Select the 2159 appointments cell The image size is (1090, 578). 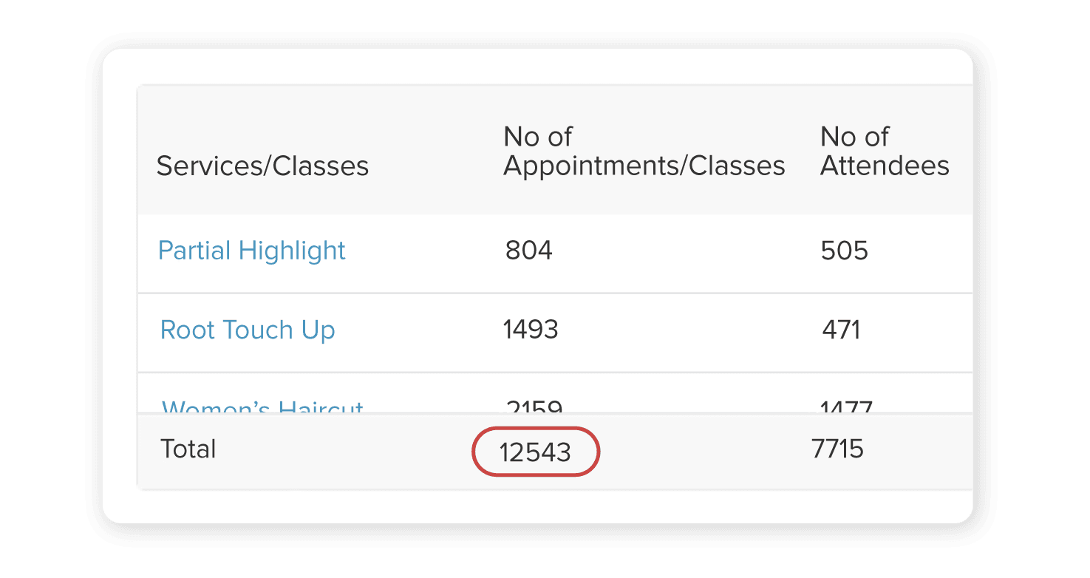tap(534, 407)
